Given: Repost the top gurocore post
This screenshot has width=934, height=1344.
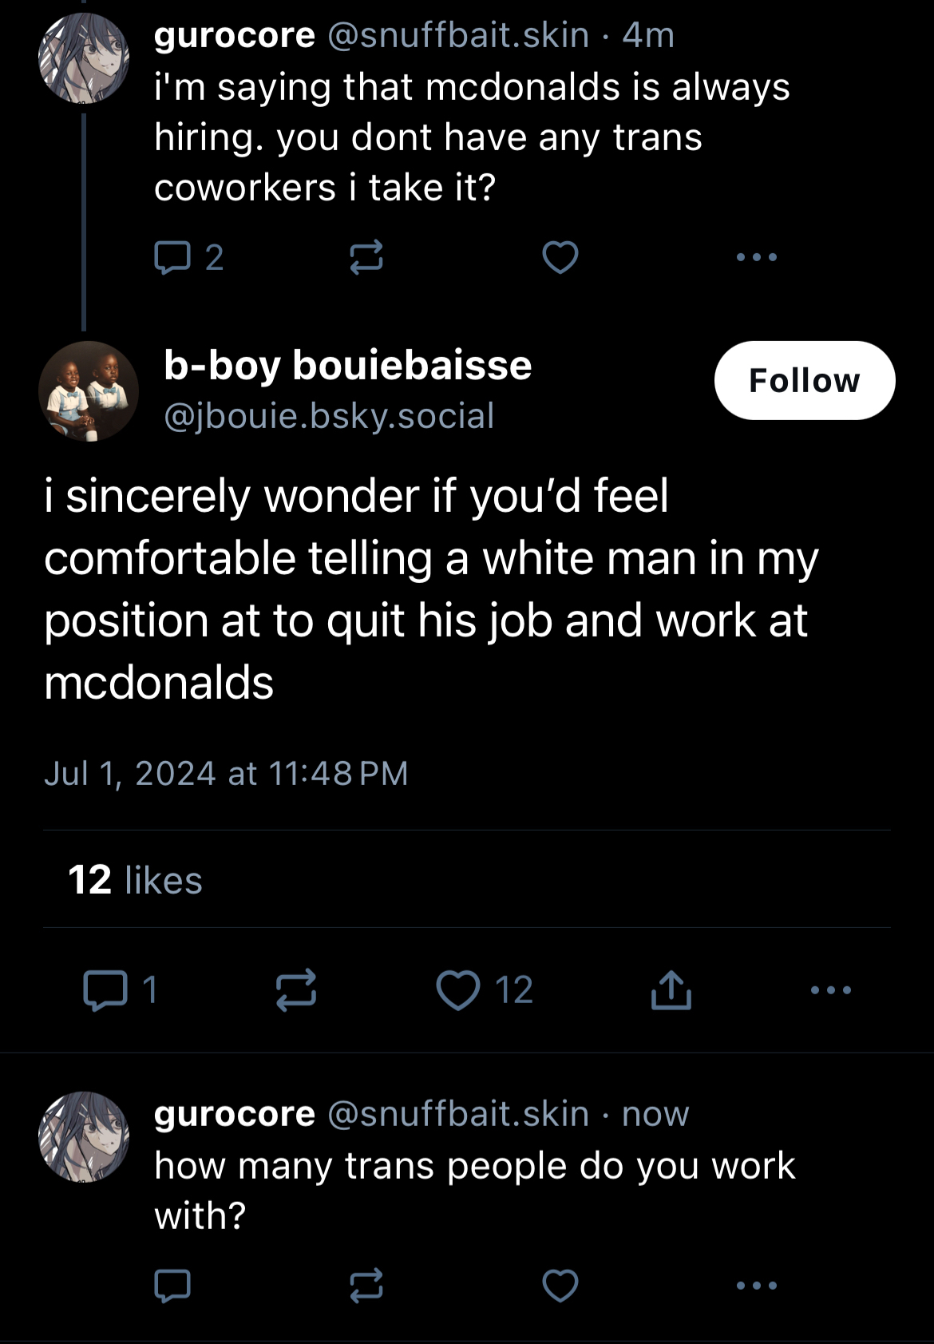Looking at the screenshot, I should 366,257.
